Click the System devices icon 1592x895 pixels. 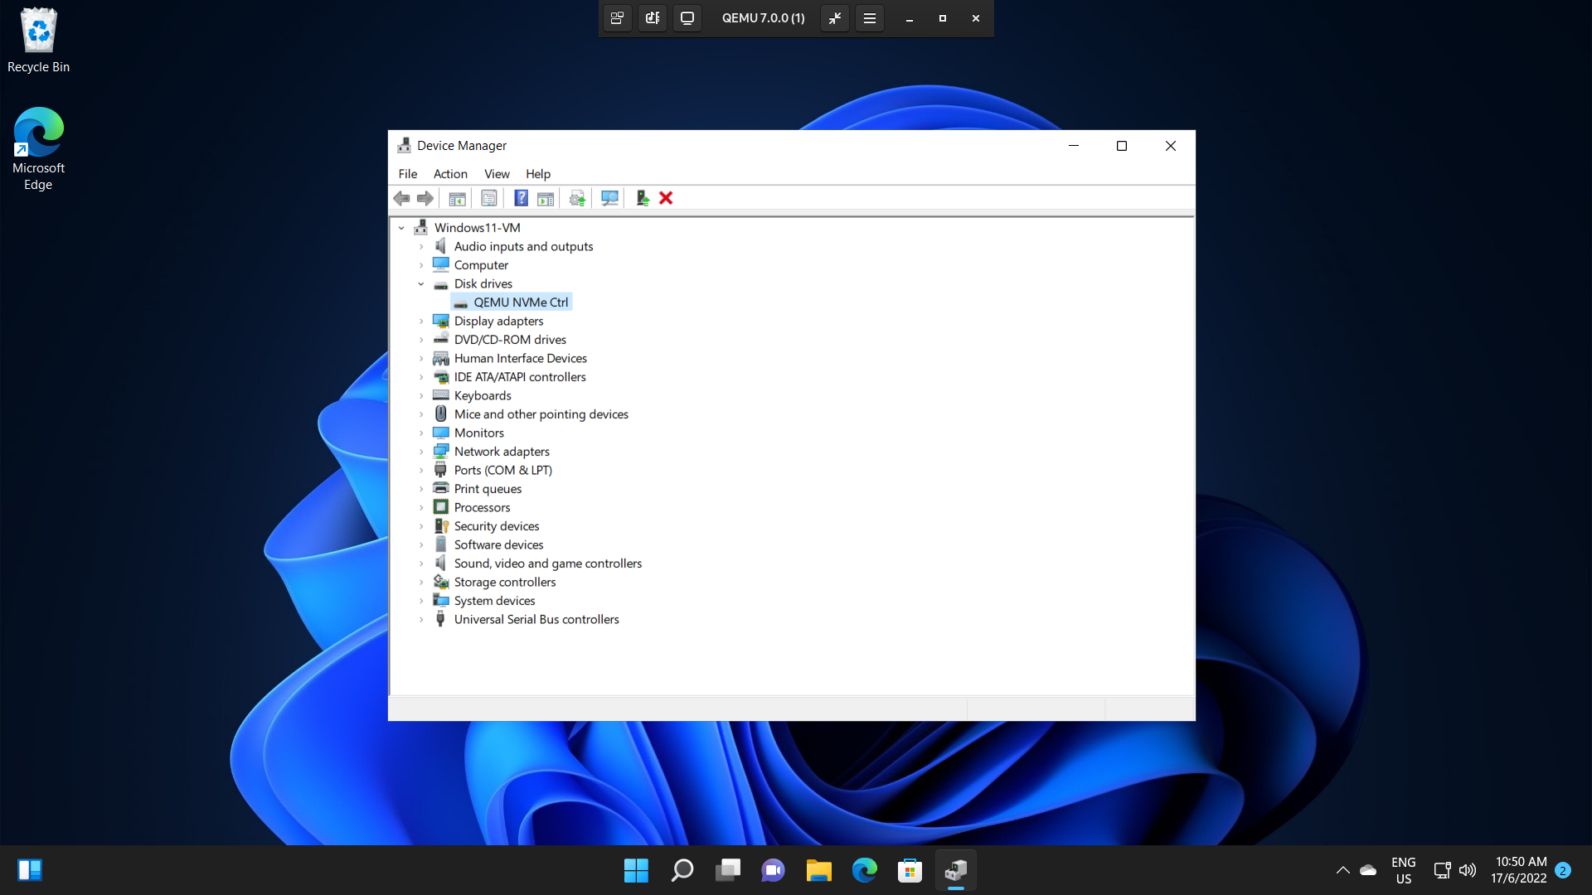[441, 601]
